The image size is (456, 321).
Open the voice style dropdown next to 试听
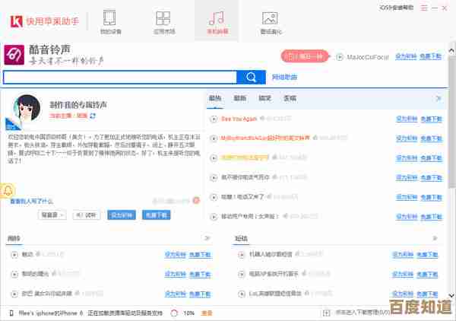point(52,215)
